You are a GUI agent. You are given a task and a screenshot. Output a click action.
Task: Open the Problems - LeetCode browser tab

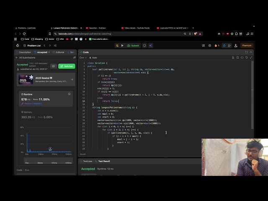click(x=26, y=28)
